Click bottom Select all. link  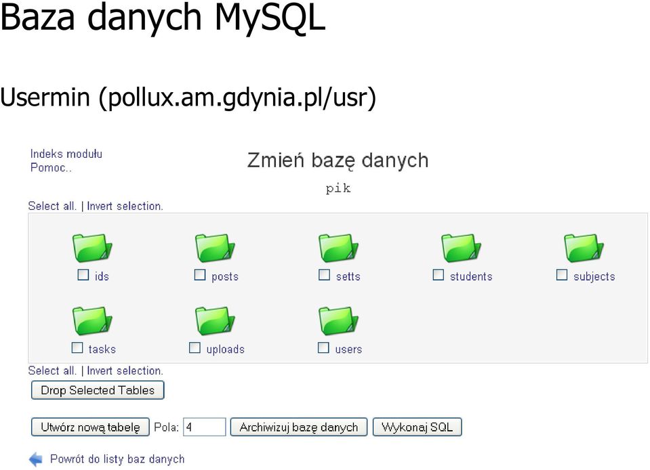(x=52, y=370)
